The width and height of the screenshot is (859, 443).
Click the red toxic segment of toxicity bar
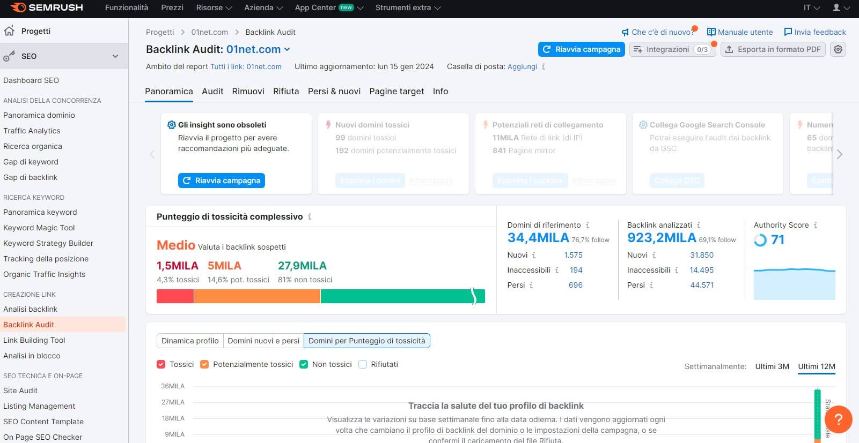(175, 296)
